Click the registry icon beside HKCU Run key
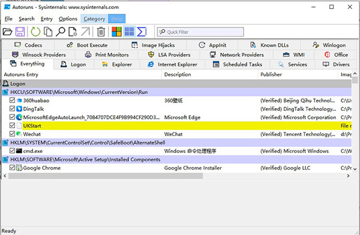 [x=5, y=92]
